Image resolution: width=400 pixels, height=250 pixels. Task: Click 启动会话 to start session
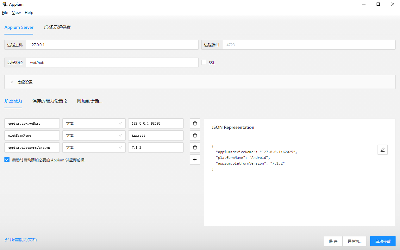[383, 241]
